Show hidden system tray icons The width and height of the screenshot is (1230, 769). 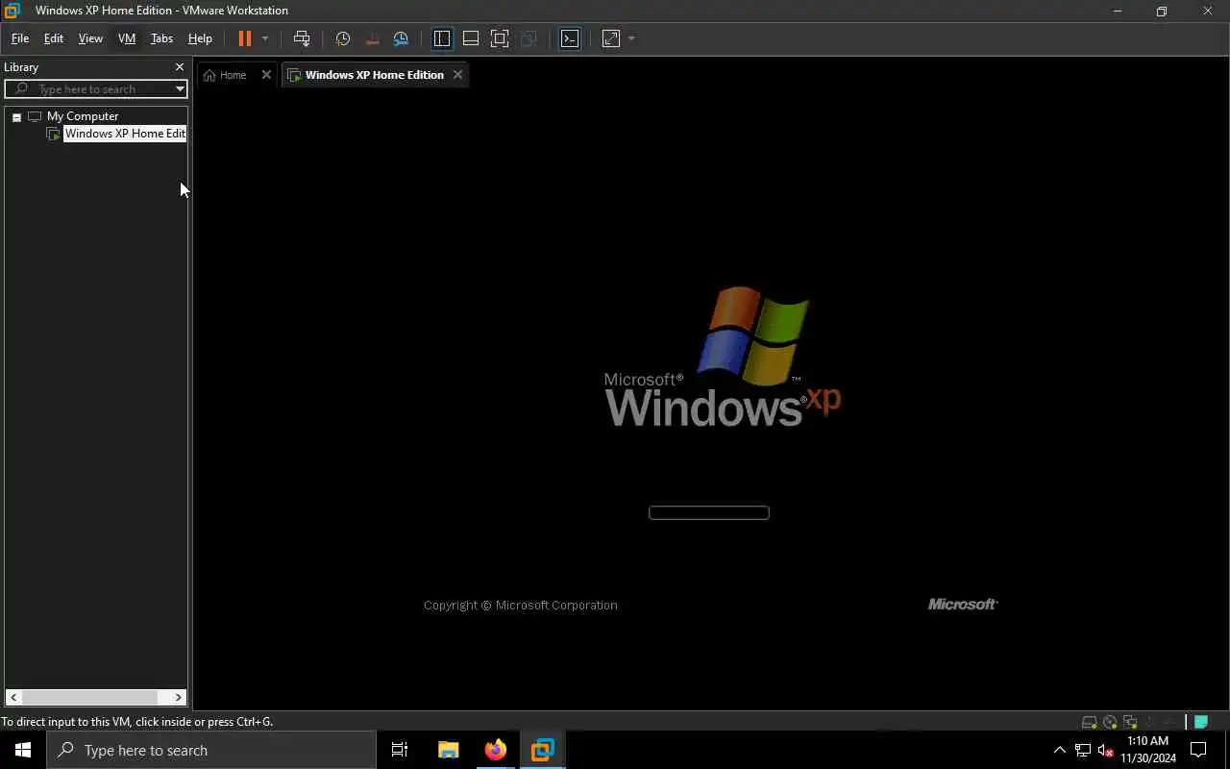pos(1060,750)
